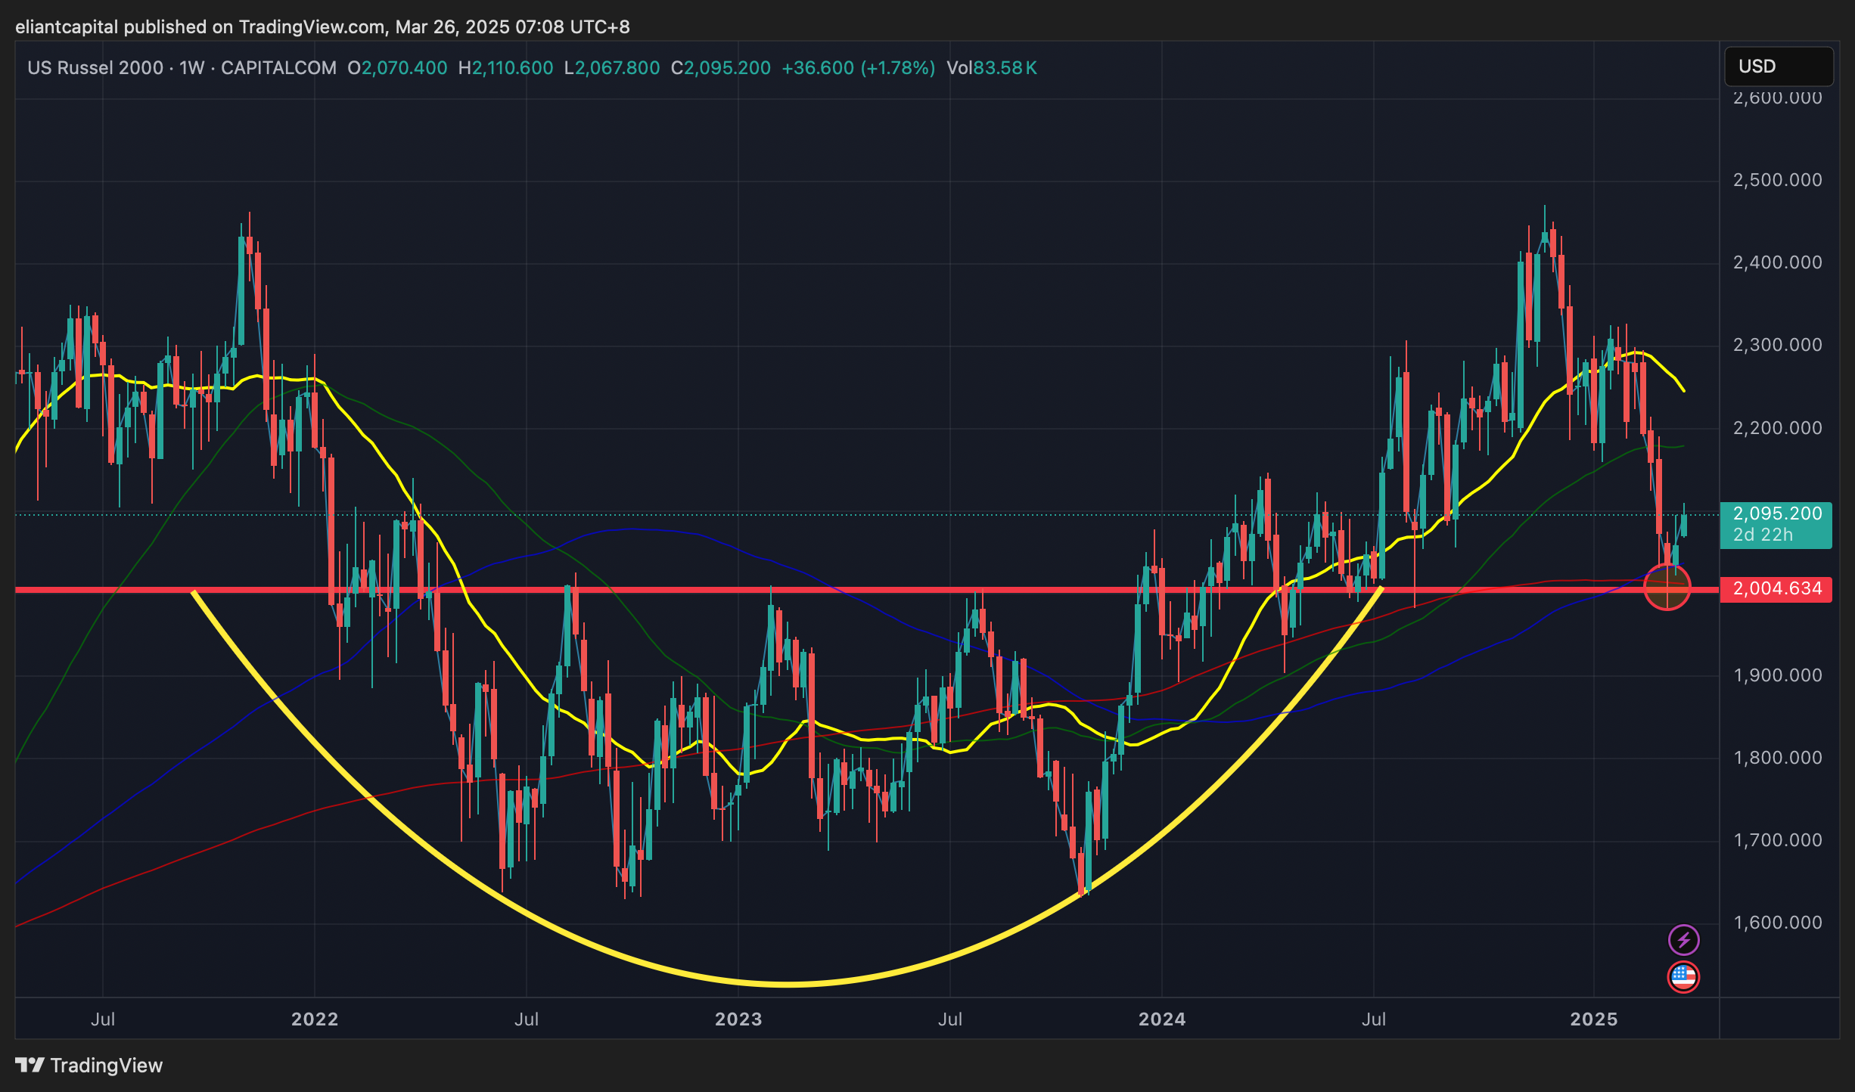Click the 2023 label on the time axis
Viewport: 1855px width, 1092px height.
coord(738,1019)
